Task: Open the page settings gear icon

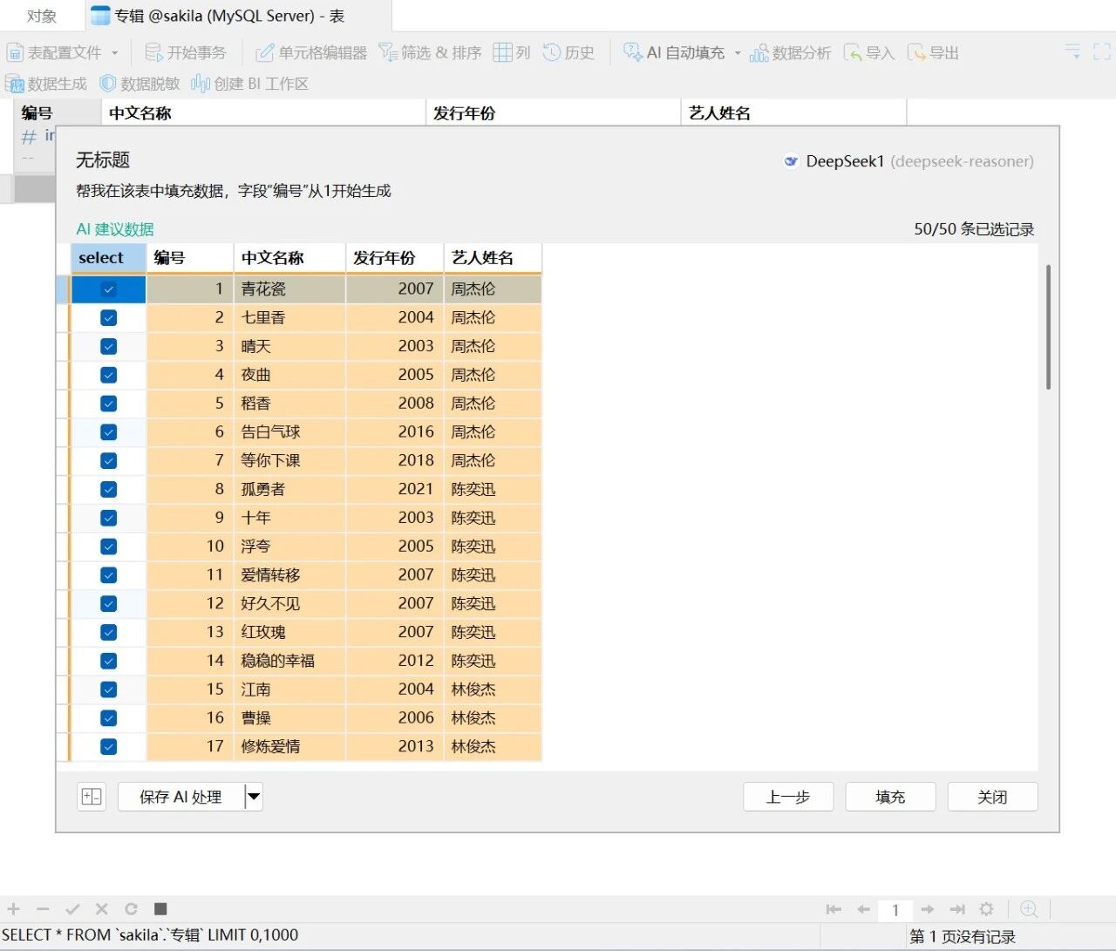Action: pos(987,909)
